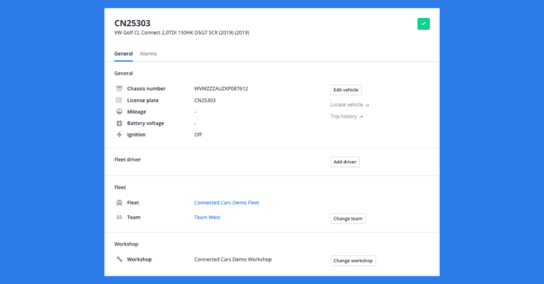Click the Add driver button
The height and width of the screenshot is (284, 544).
pos(345,162)
